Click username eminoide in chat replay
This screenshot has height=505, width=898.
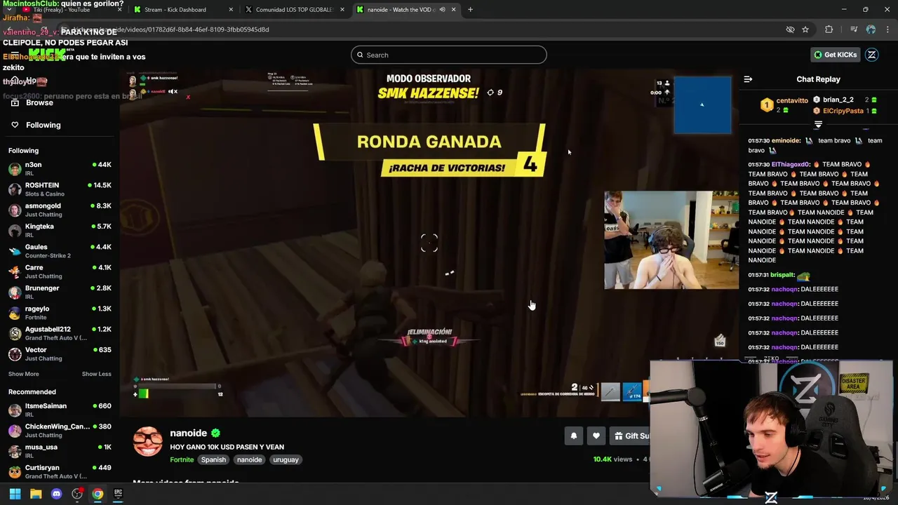coord(786,140)
